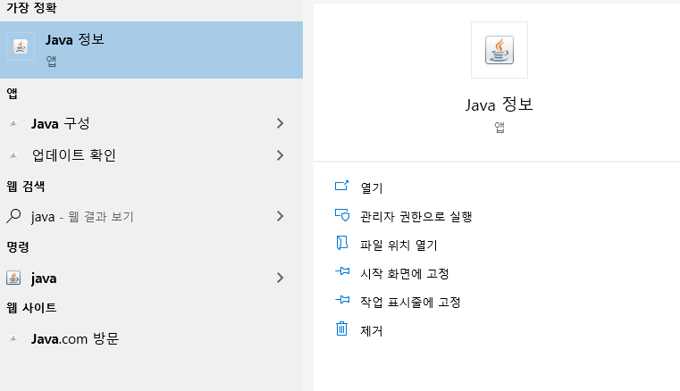Select the Java 정보 best match result
Screen dimensions: 680x391
(x=151, y=50)
